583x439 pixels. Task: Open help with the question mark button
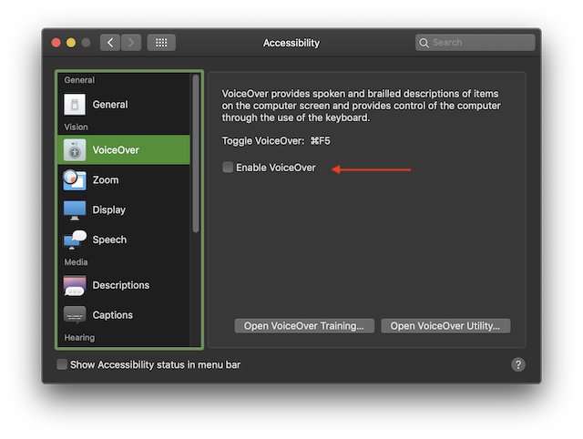click(x=518, y=364)
